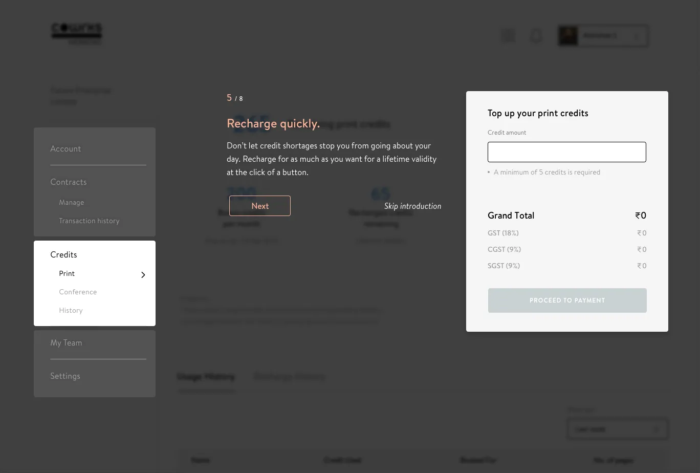Screen dimensions: 700x473
Task: Open the Account menu item
Action: (65, 149)
